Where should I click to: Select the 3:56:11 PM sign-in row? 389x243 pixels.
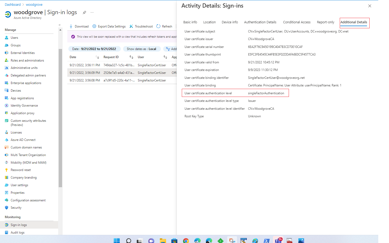pos(122,65)
